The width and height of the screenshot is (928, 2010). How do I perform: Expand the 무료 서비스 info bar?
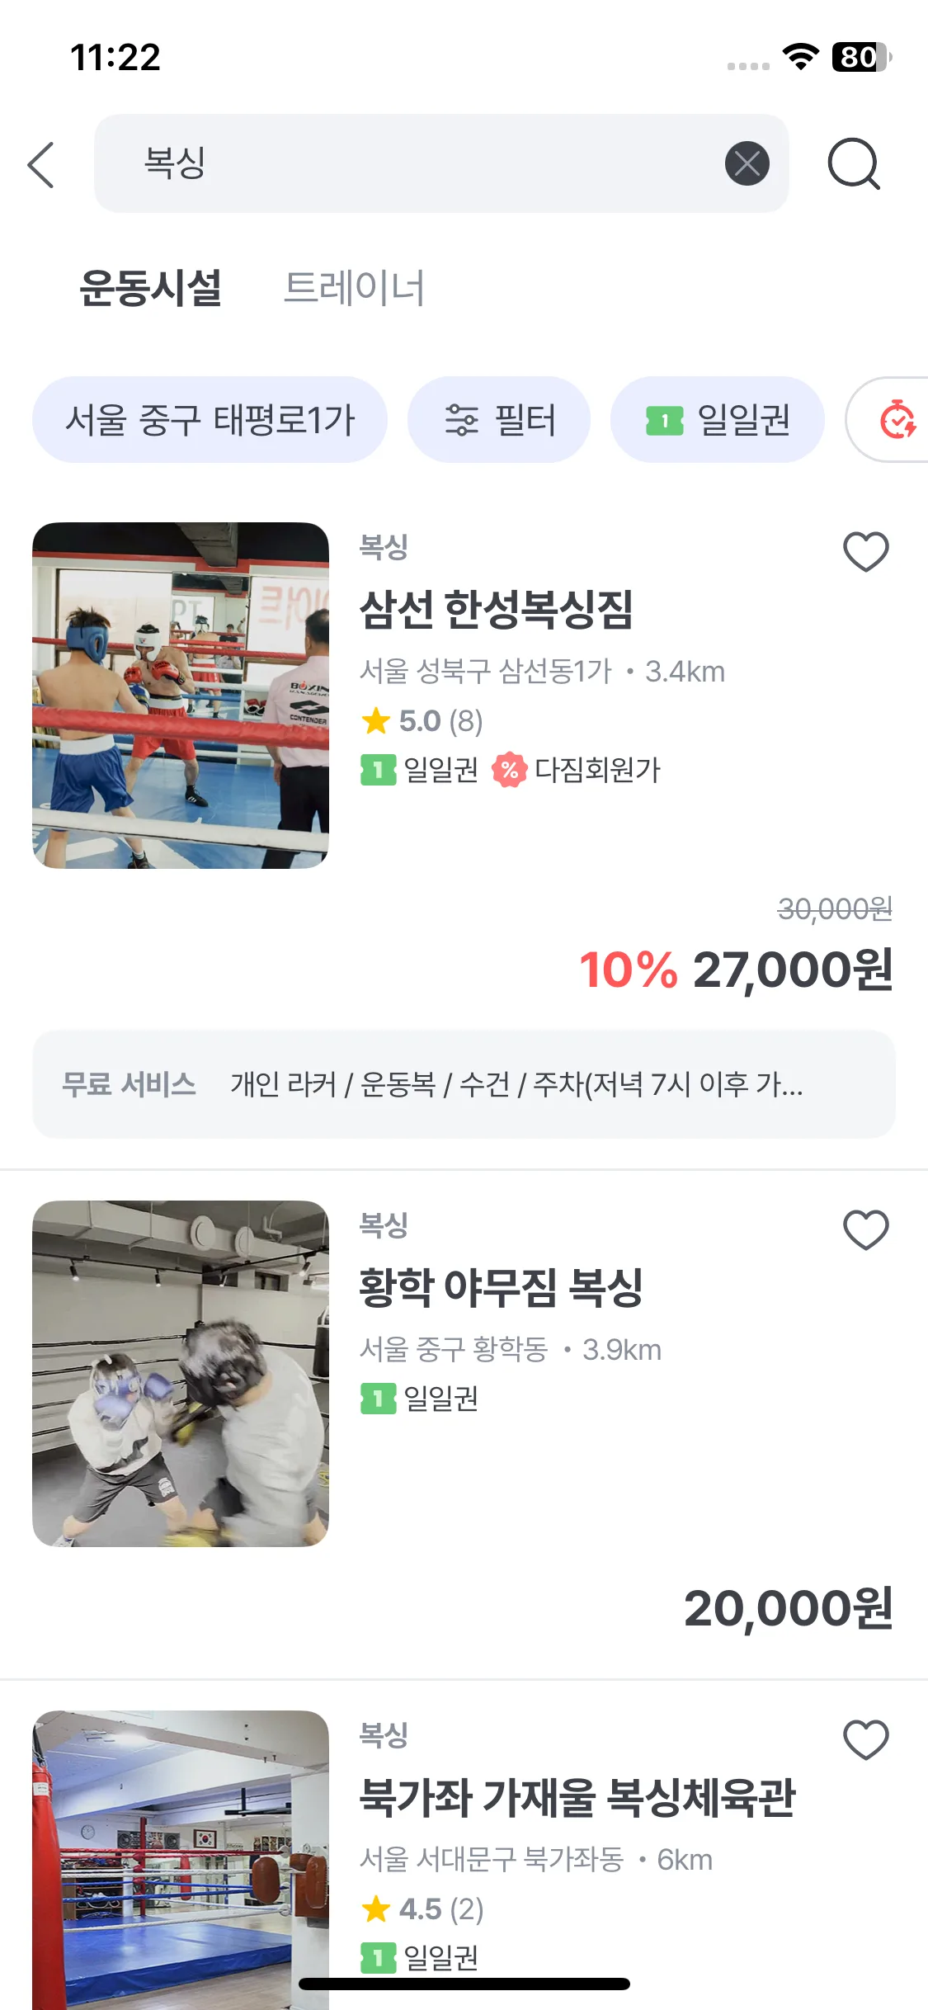coord(464,1084)
